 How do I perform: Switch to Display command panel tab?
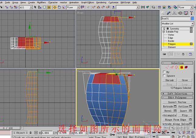[x=186, y=13]
